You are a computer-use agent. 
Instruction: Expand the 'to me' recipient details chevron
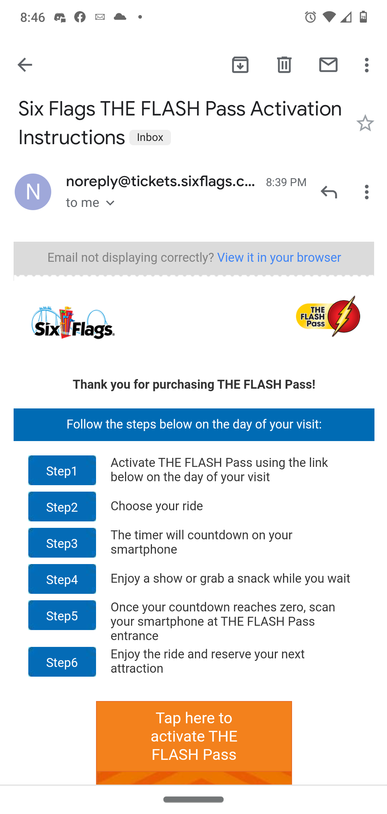pos(110,203)
